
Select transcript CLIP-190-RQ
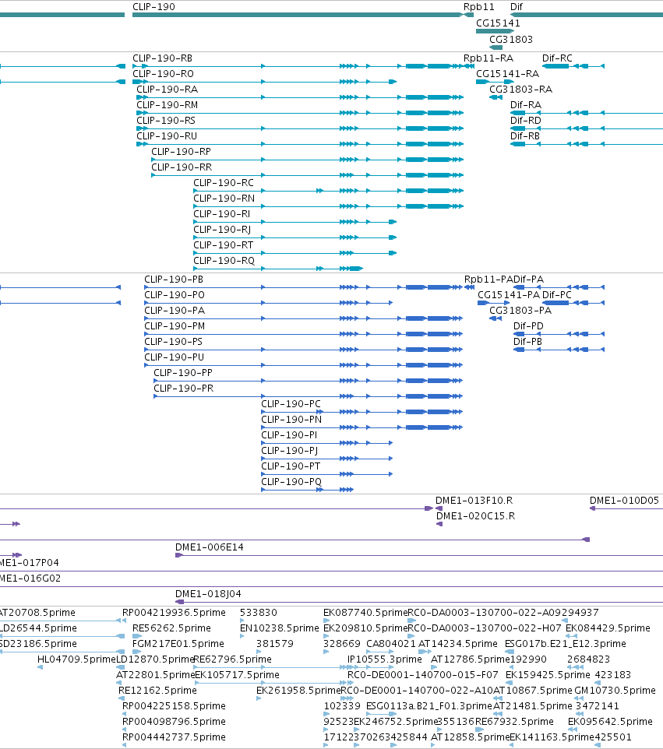point(224,261)
